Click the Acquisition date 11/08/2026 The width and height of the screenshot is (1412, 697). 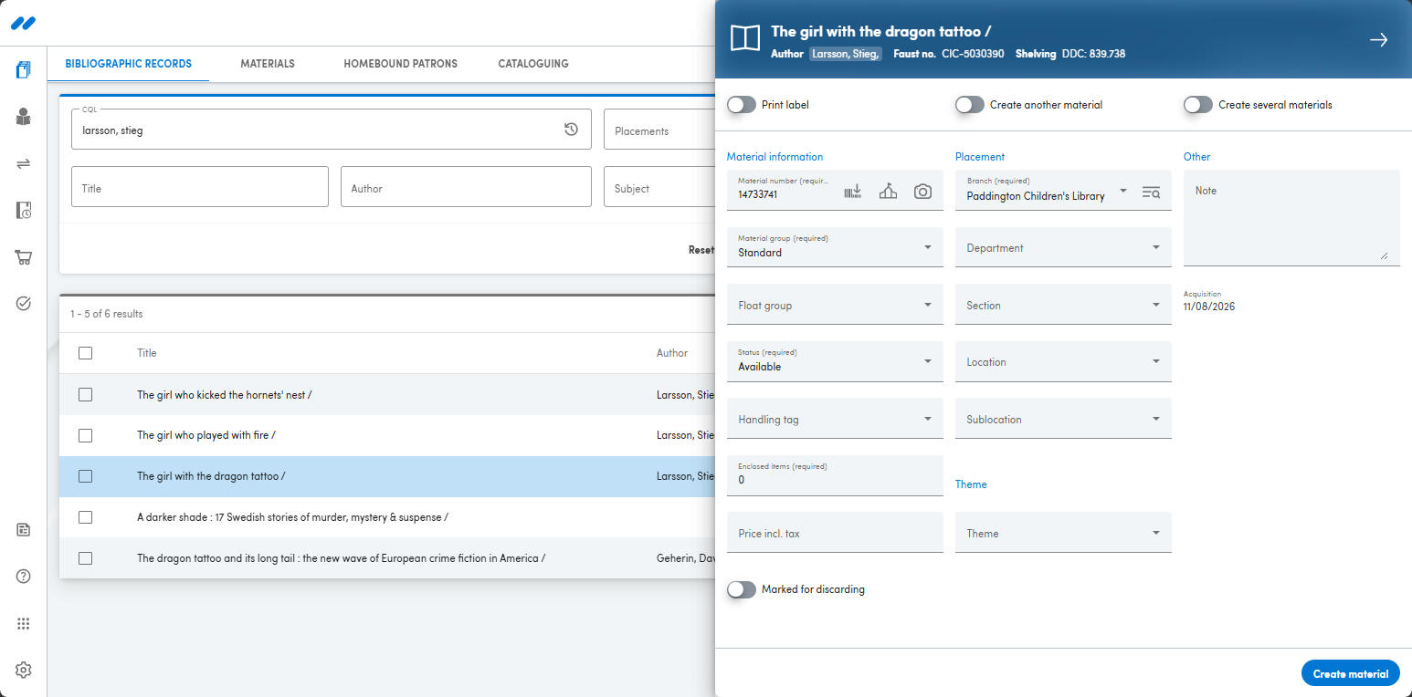[x=1208, y=307]
